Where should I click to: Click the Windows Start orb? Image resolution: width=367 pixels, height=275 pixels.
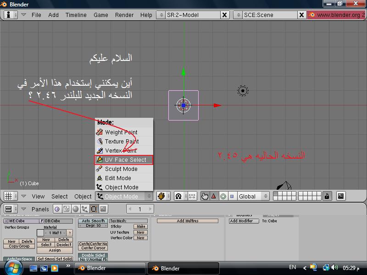point(13,268)
